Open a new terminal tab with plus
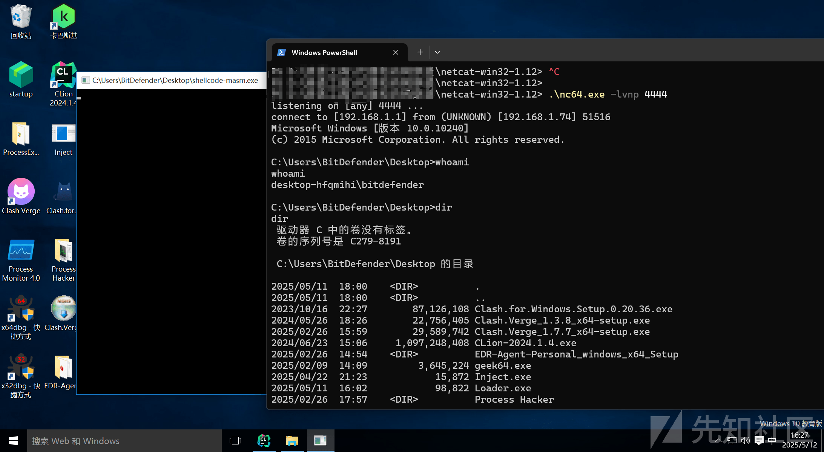The image size is (824, 452). coord(420,52)
